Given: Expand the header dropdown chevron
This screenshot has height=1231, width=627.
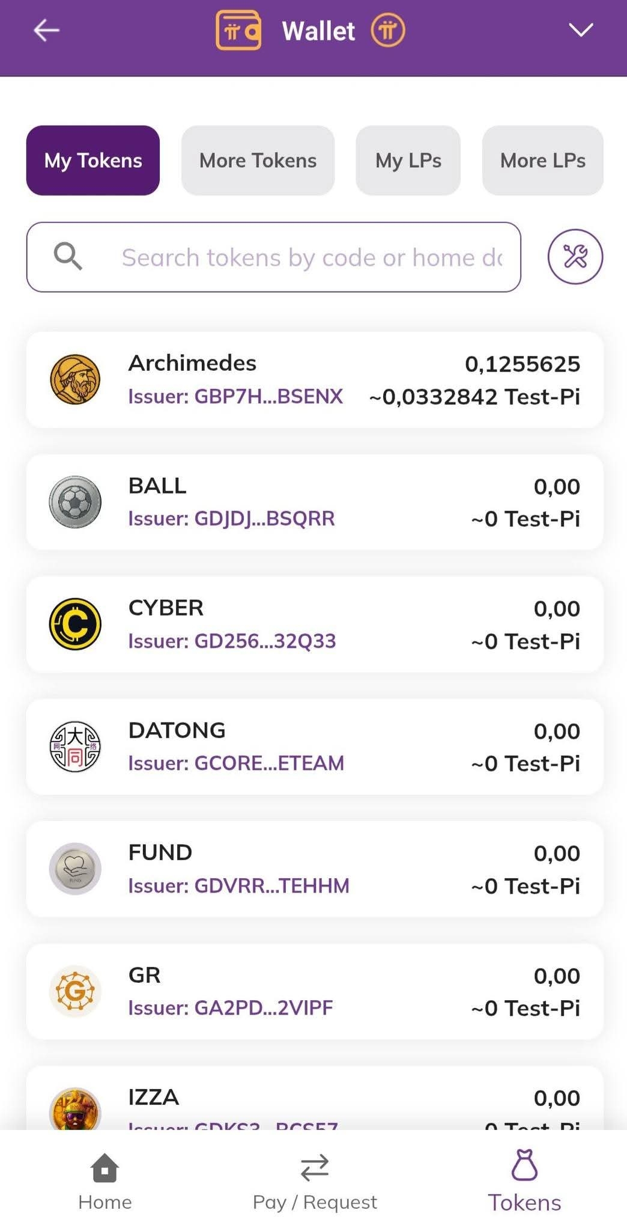Looking at the screenshot, I should pyautogui.click(x=581, y=30).
